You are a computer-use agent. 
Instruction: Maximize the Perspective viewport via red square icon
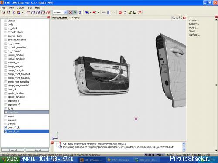(184, 18)
